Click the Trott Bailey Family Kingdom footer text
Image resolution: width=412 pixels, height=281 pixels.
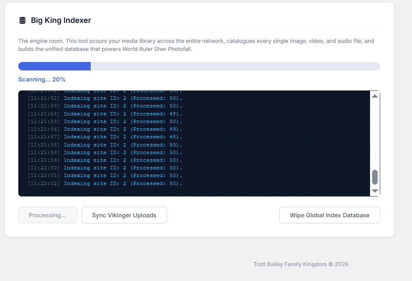click(301, 264)
